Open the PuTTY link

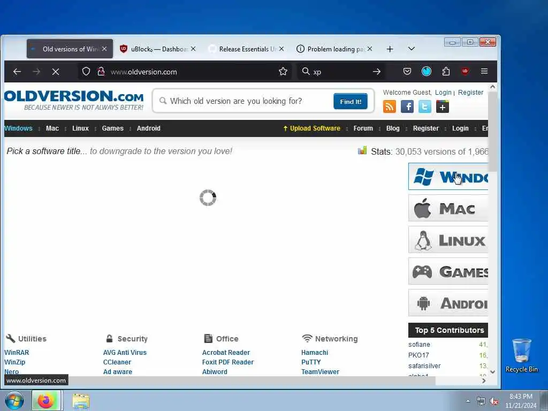coord(311,362)
